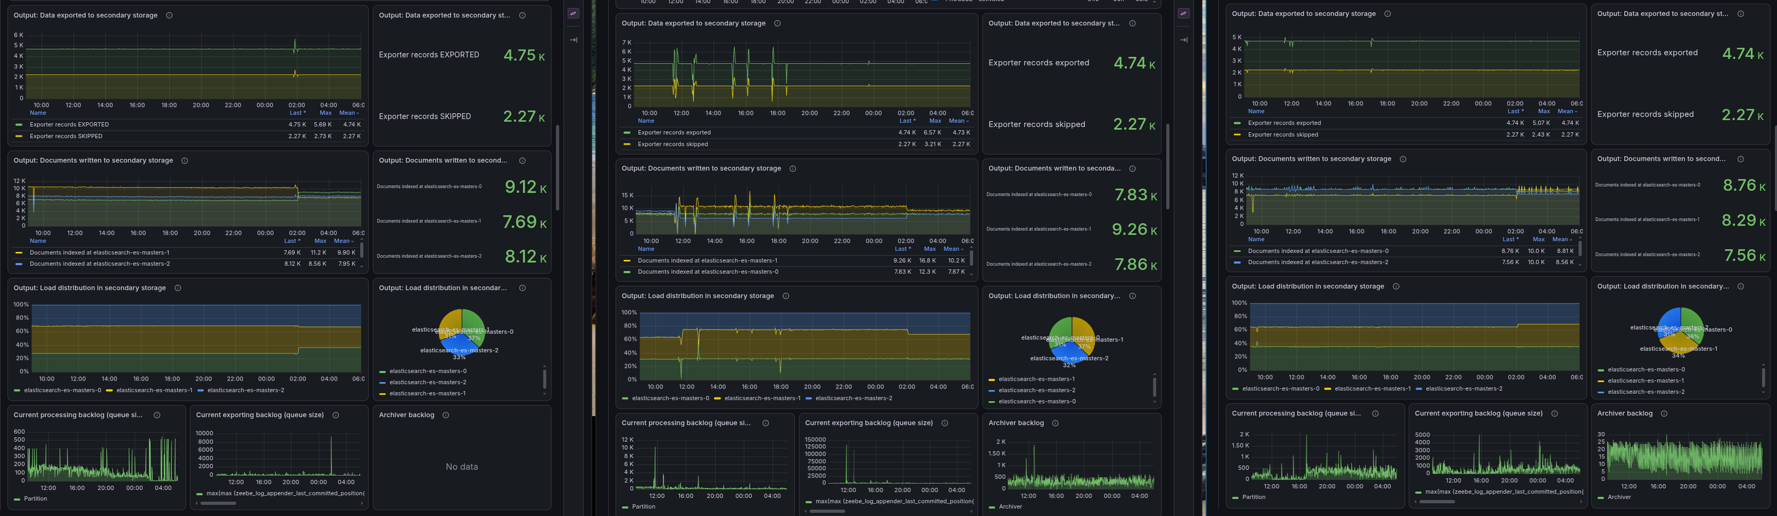This screenshot has height=516, width=1777.
Task: Open info tooltip of left dashboard's Data exported graph panel
Action: coord(169,15)
